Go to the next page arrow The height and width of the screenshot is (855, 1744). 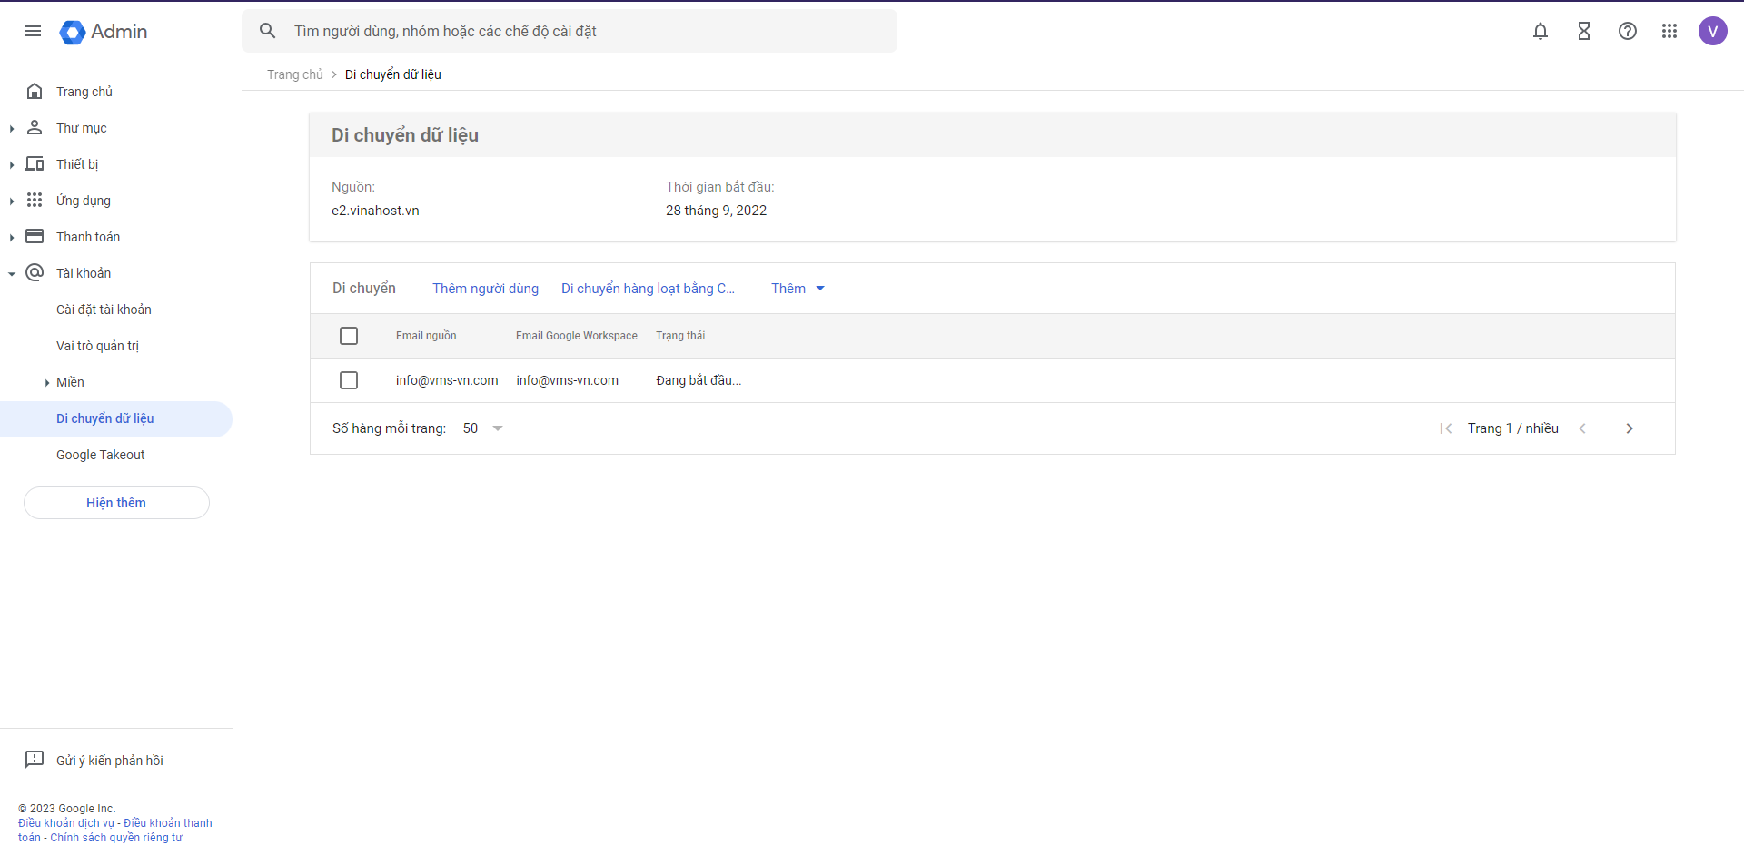point(1630,428)
